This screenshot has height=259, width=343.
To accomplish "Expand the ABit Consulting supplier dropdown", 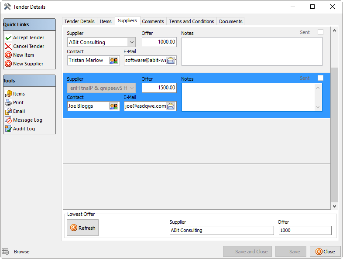I will tap(131, 42).
